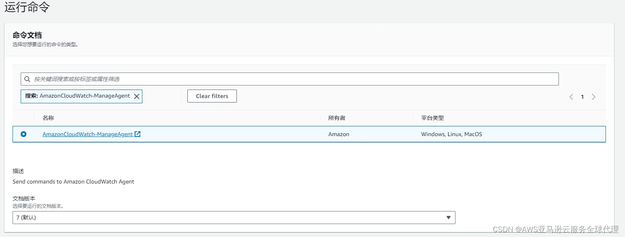Click the Amazon owner cell
The height and width of the screenshot is (237, 625).
pos(339,134)
